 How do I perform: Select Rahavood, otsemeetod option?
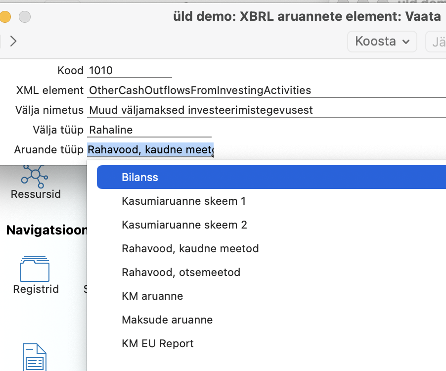[181, 272]
